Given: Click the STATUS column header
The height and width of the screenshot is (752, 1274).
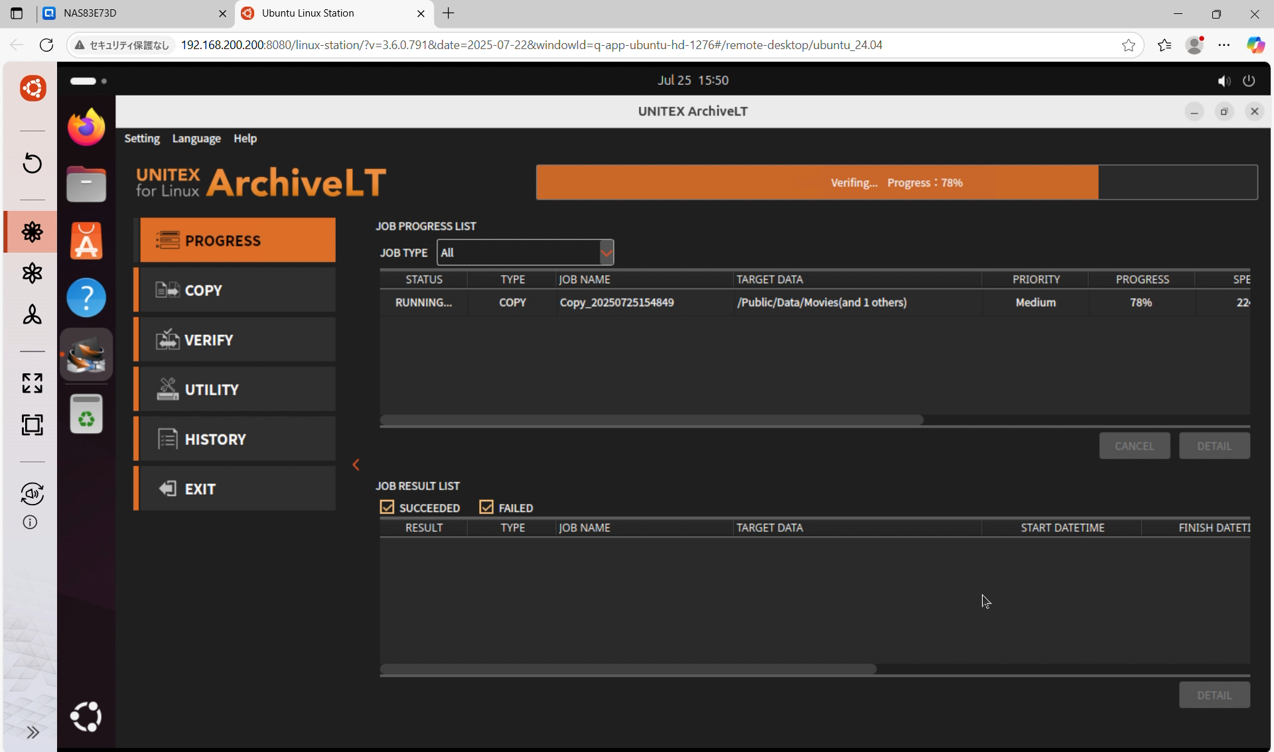Looking at the screenshot, I should [x=424, y=279].
